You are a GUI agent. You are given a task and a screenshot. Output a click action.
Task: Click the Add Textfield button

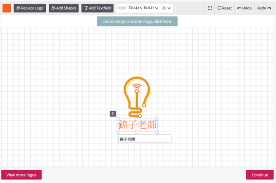tap(97, 8)
